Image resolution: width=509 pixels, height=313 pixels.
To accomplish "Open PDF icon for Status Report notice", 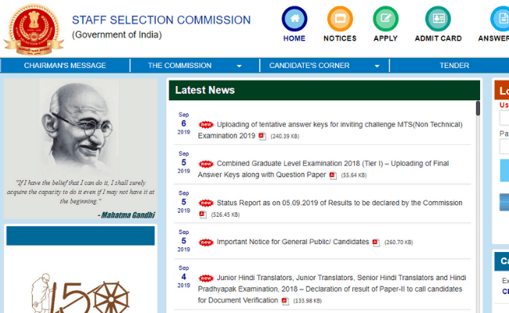I will click(x=203, y=214).
